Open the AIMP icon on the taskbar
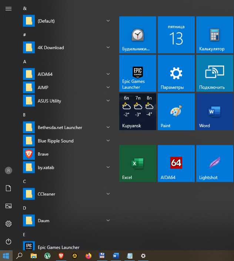Screen dimensions: 234x261 point(75,256)
